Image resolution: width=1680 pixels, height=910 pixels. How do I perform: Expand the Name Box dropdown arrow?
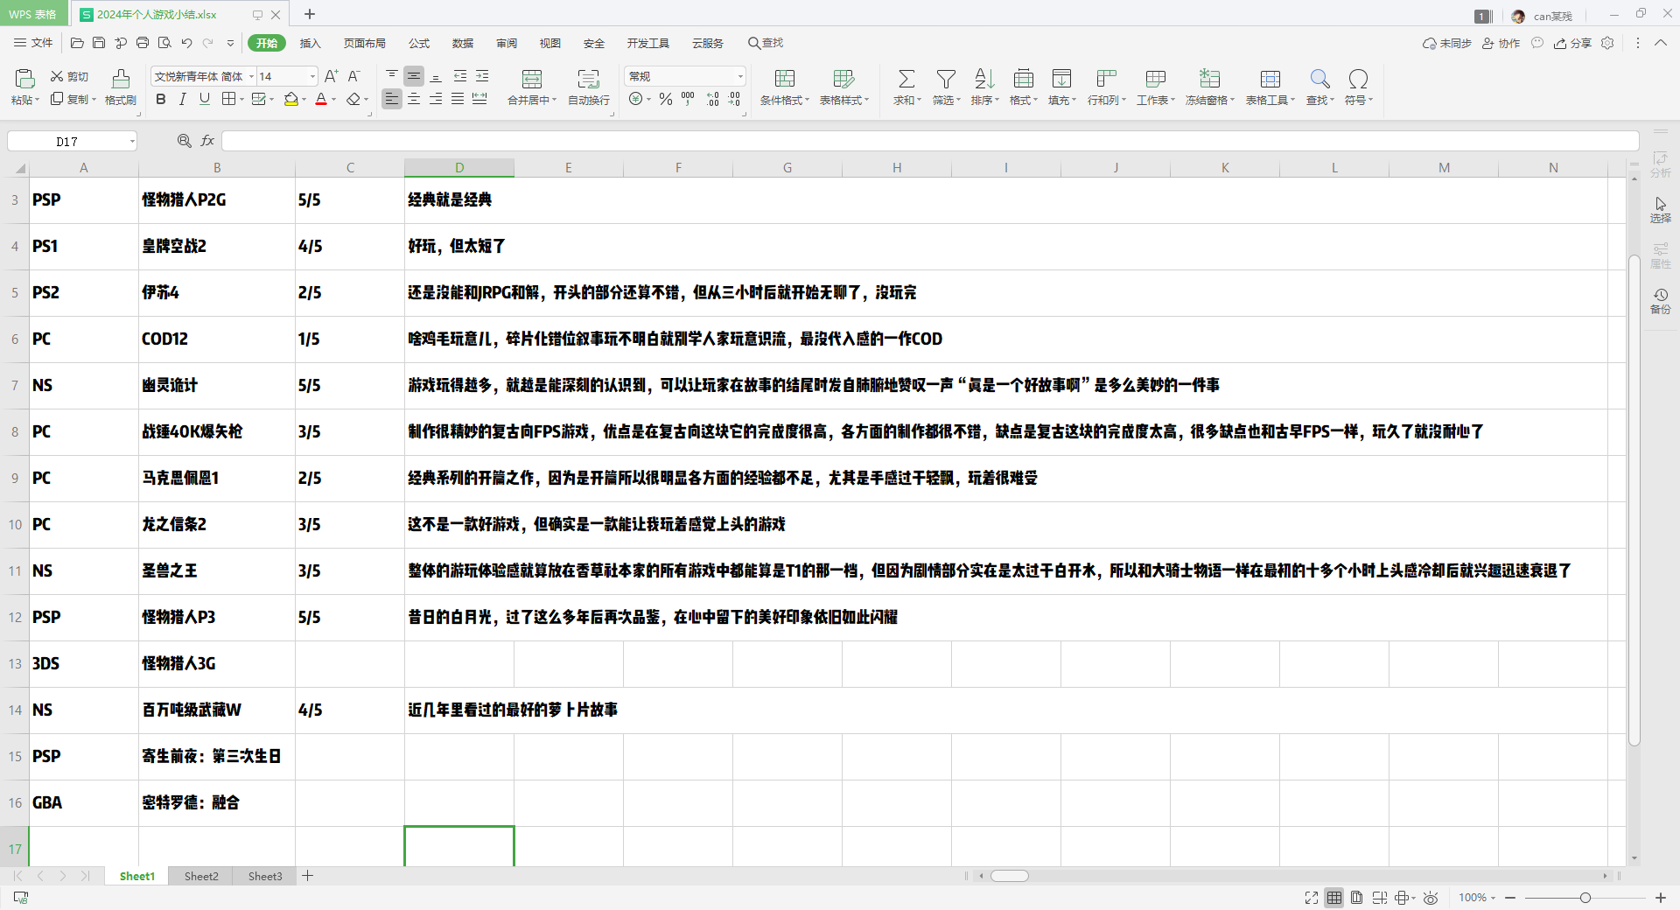[x=132, y=141]
